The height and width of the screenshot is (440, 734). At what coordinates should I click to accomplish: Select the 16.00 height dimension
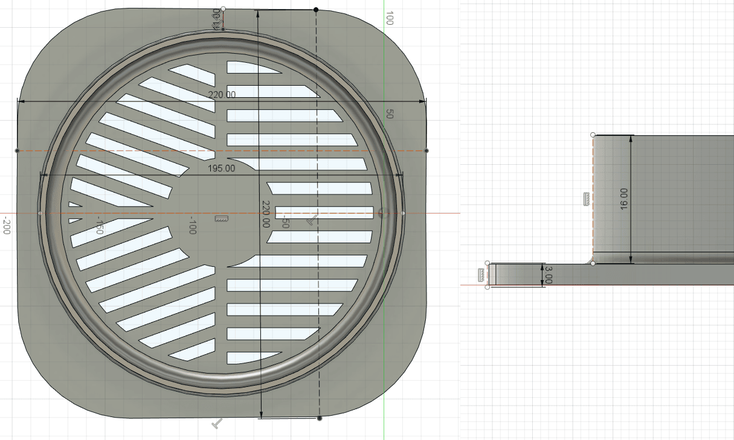tap(623, 199)
